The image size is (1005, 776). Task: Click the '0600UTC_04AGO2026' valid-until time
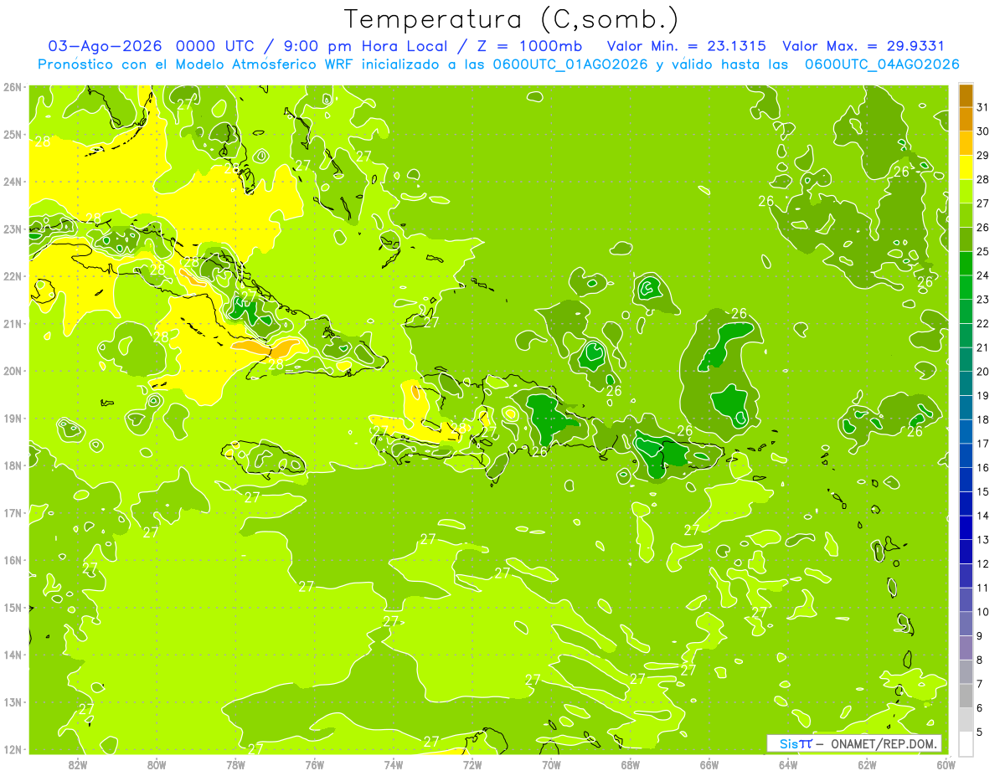point(882,64)
